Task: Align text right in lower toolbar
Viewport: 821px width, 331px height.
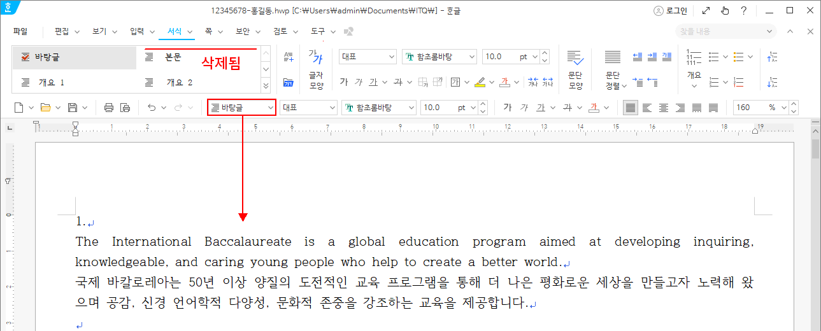Action: pyautogui.click(x=680, y=108)
